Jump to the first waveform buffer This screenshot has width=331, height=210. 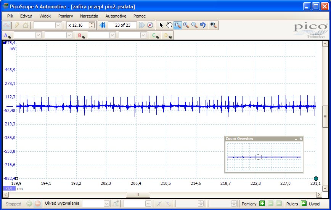click(x=102, y=25)
